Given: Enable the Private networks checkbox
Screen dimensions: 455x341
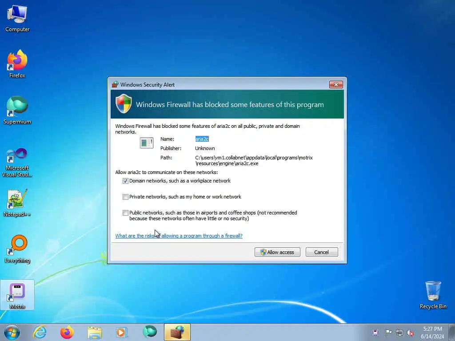Looking at the screenshot, I should click(125, 197).
